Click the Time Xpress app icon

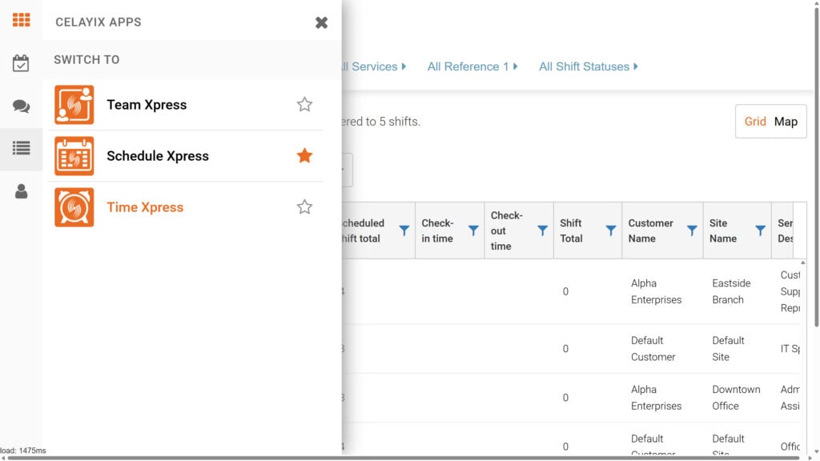[74, 207]
